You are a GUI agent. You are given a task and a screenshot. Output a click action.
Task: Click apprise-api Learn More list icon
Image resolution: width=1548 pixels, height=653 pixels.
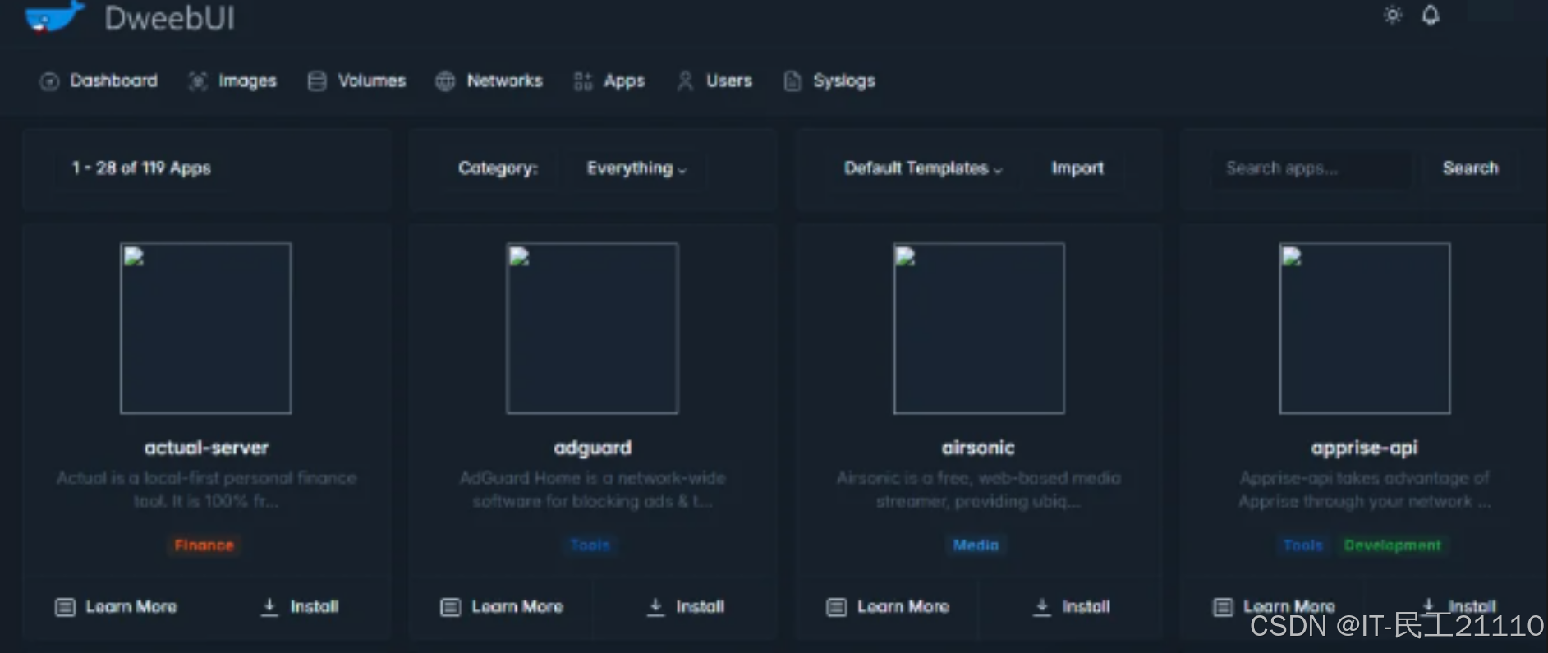click(1224, 607)
